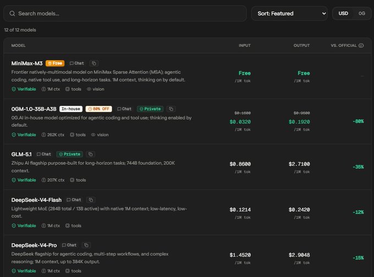This screenshot has width=374, height=277.
Task: Click the Free input price for MiniMax-M3
Action: 245,73
